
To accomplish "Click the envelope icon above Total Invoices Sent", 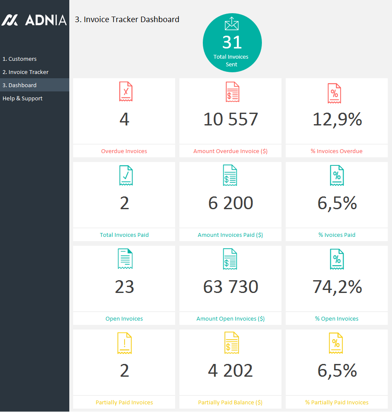I will [232, 26].
